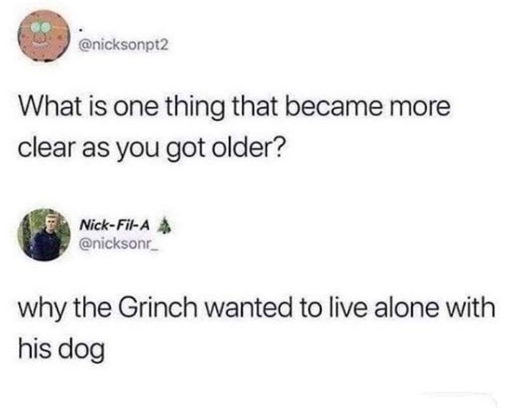
Task: Open the Nick-Fil-A profile photo
Action: pyautogui.click(x=44, y=235)
